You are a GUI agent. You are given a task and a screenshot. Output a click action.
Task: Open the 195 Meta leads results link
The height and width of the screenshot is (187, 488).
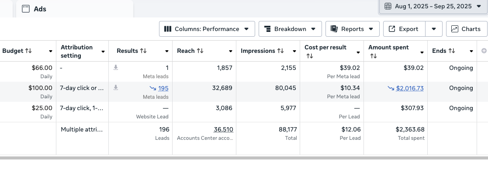(x=163, y=88)
